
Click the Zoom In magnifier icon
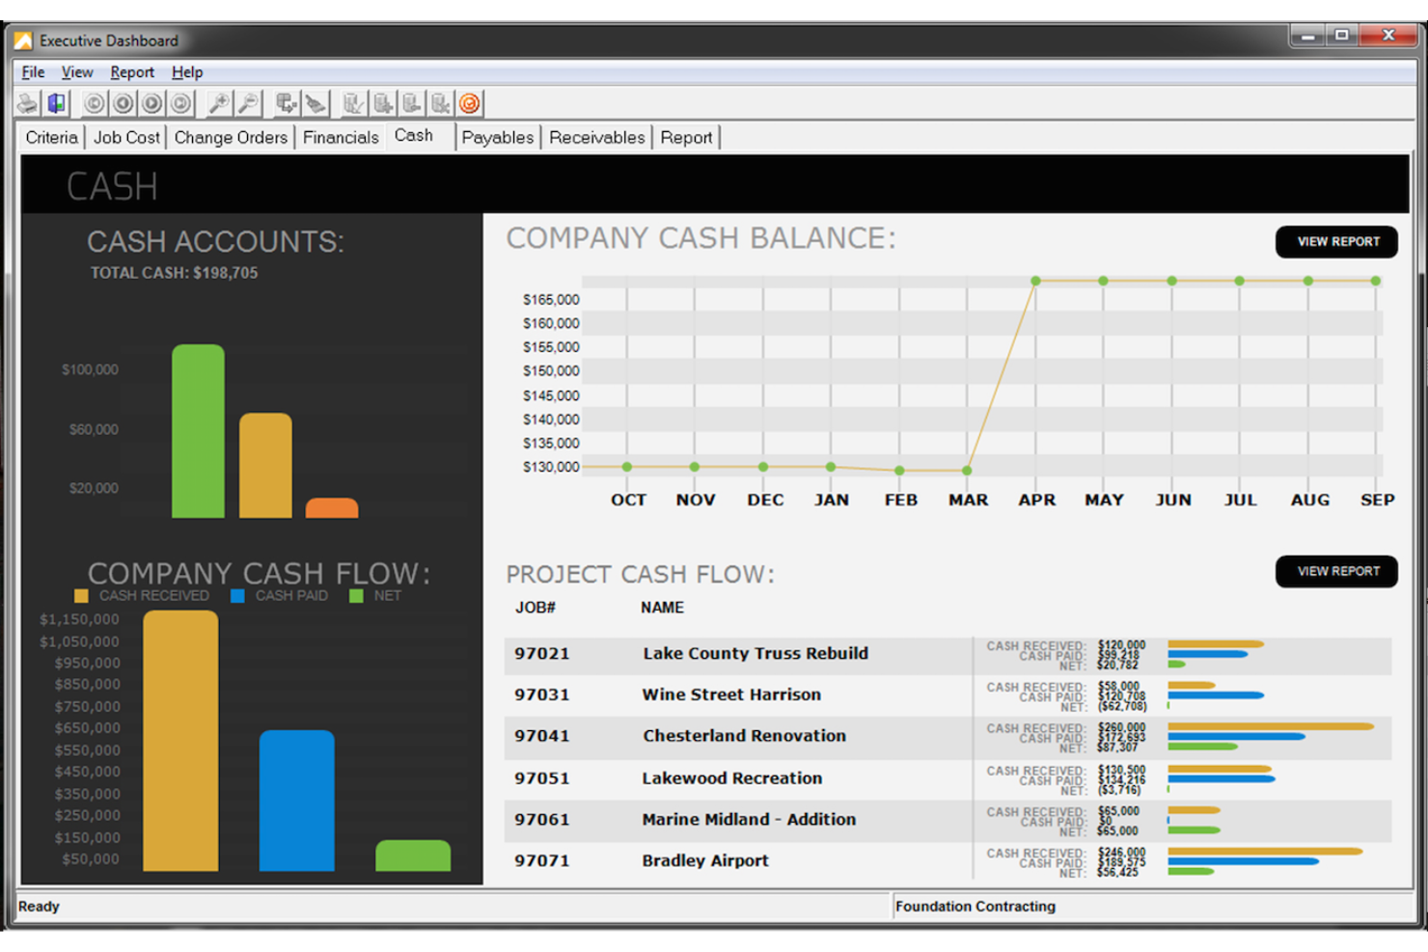tap(219, 103)
